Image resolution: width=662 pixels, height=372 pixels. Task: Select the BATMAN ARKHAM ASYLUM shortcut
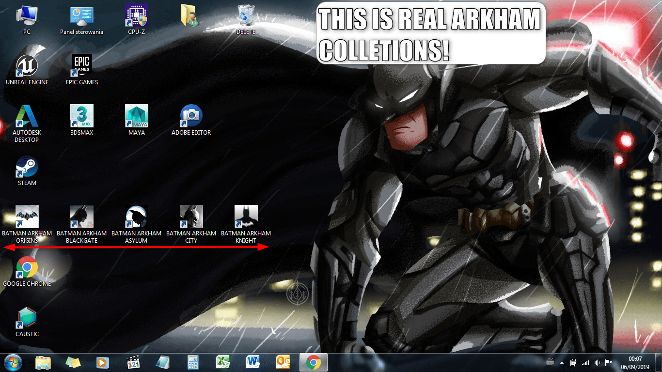(137, 225)
